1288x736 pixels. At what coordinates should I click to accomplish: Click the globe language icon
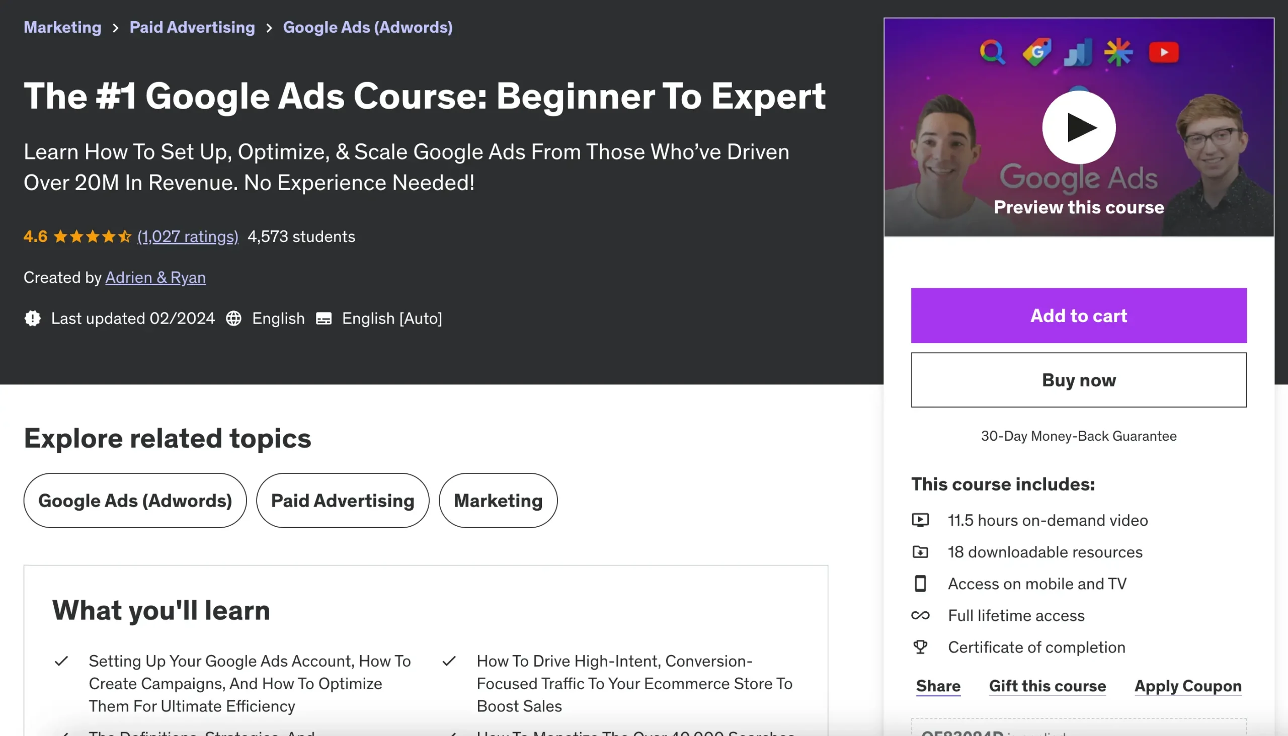[233, 318]
